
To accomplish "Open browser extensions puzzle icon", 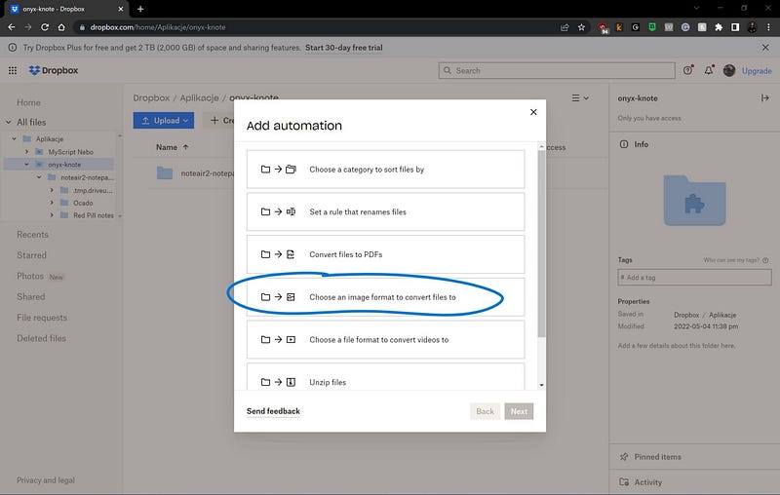I will 719,27.
